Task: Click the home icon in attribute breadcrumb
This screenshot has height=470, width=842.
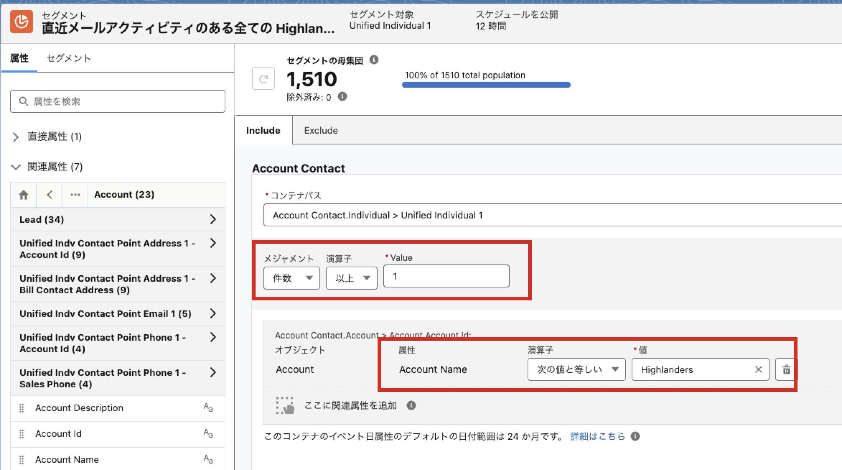Action: tap(24, 195)
